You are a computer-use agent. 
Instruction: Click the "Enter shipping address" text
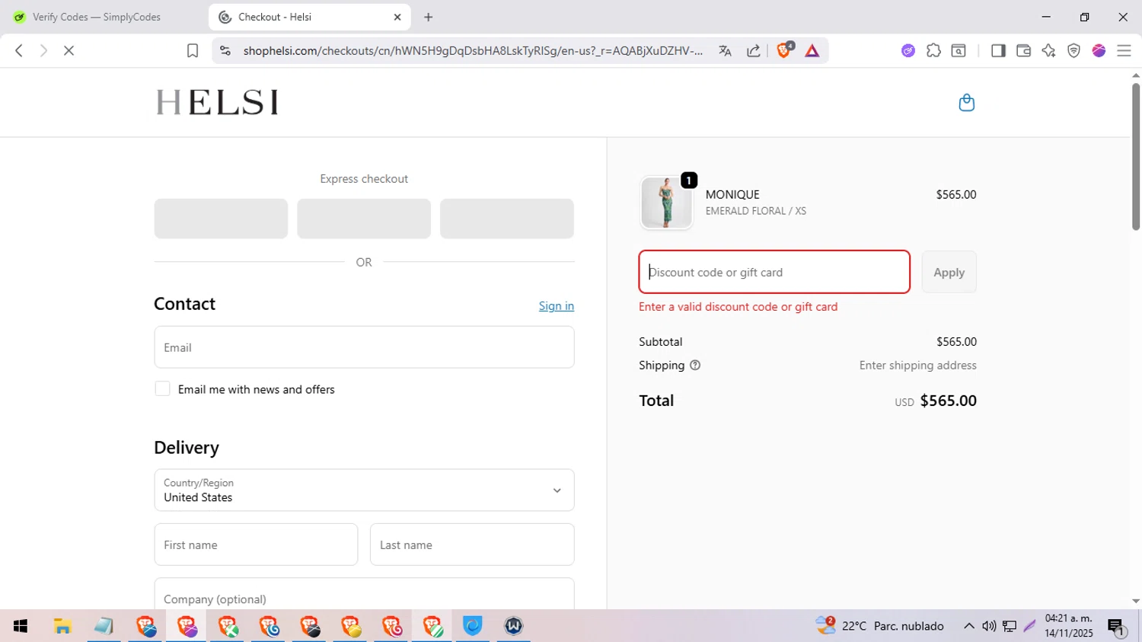(x=917, y=366)
